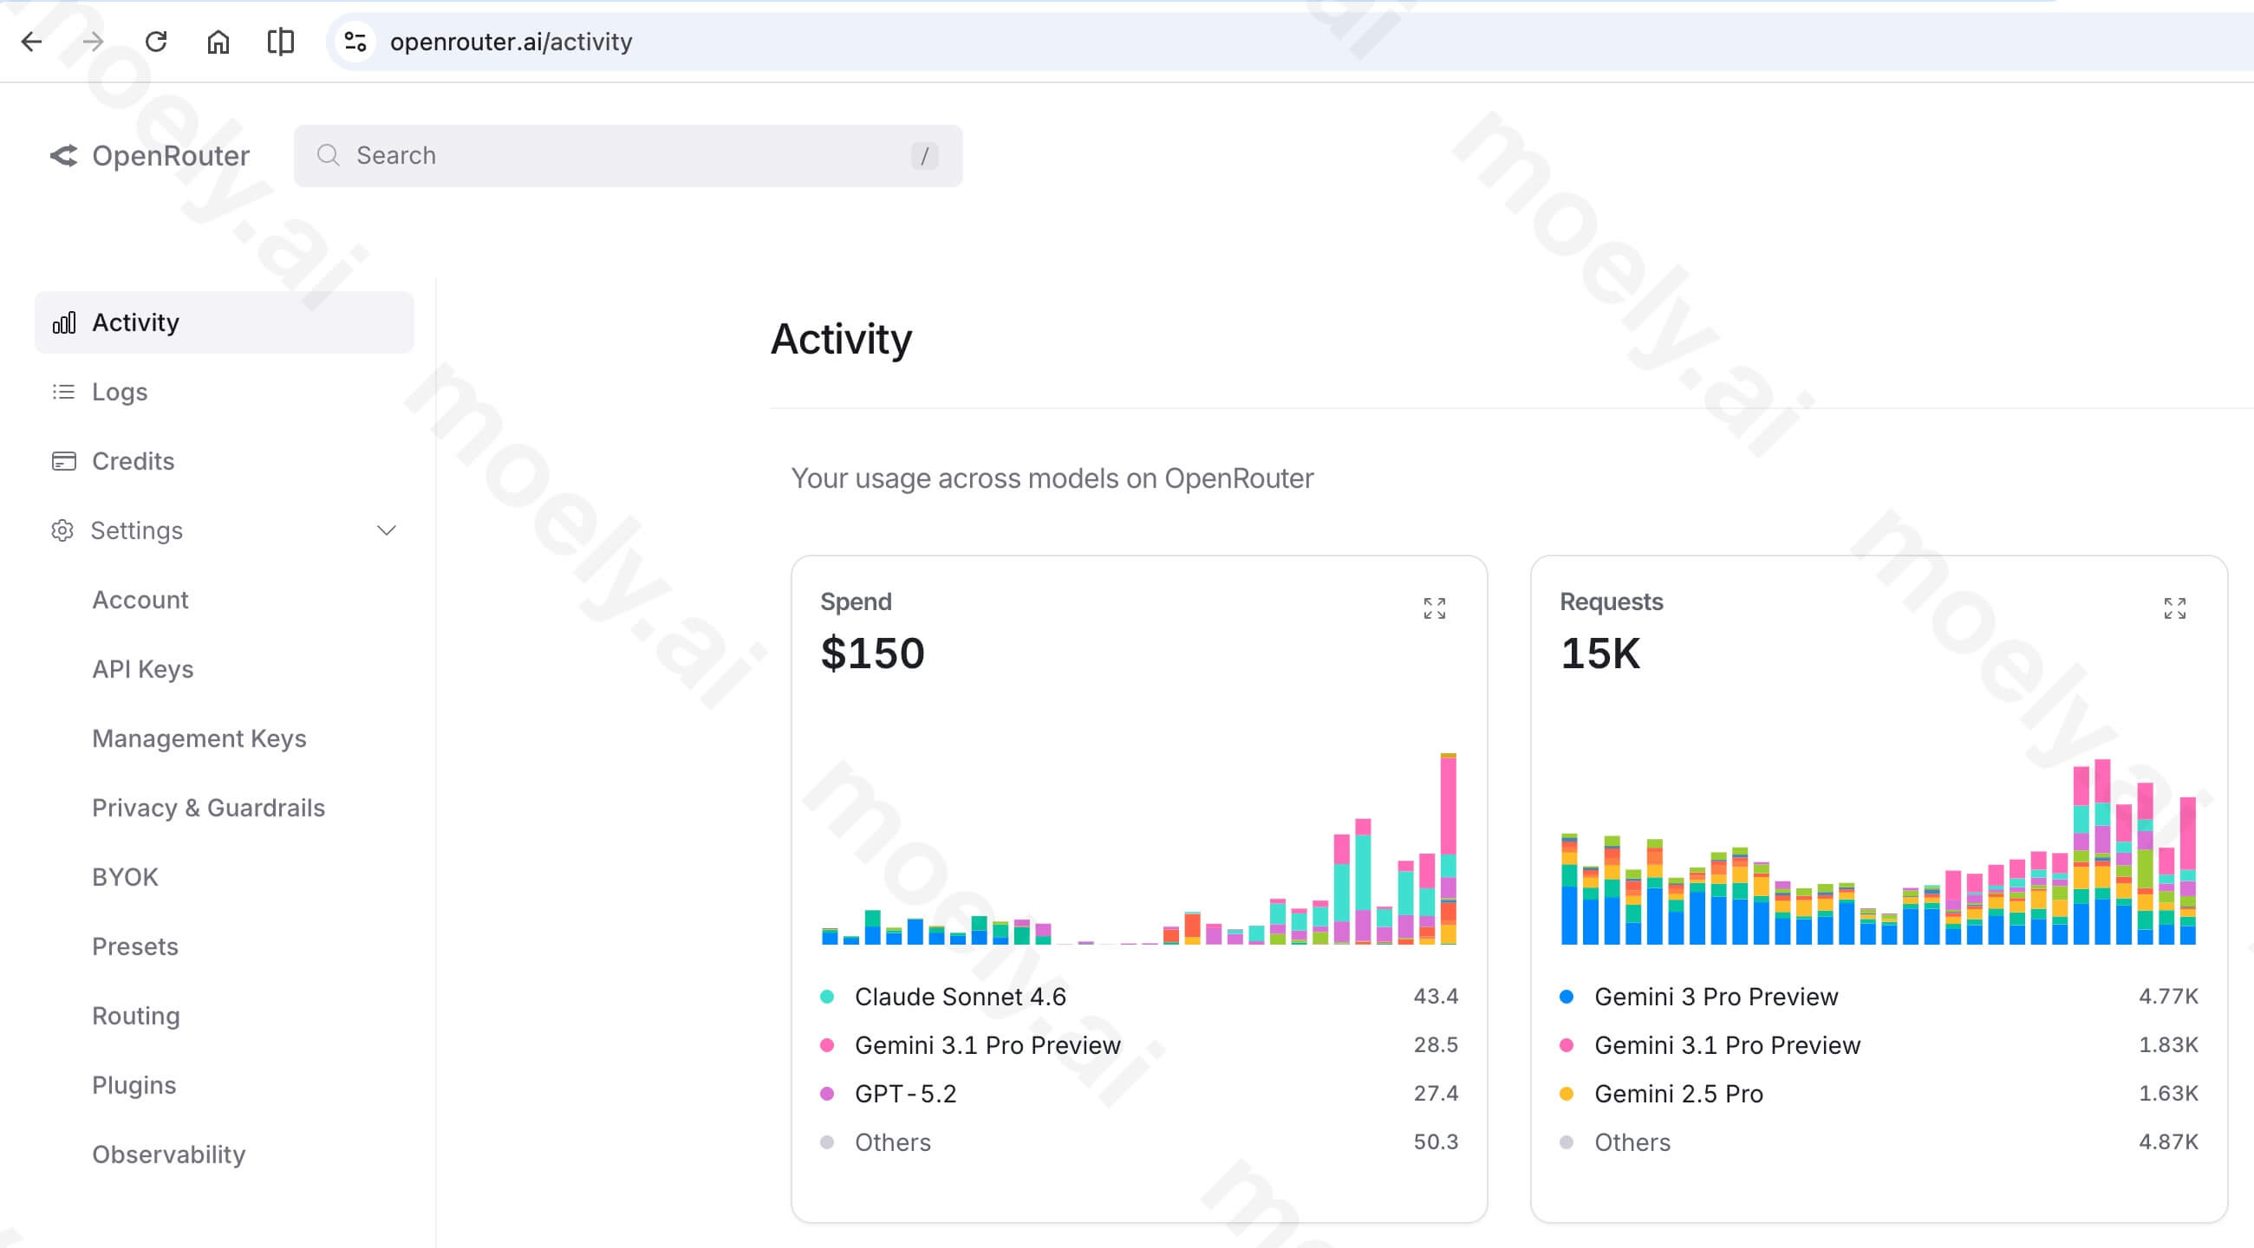The width and height of the screenshot is (2254, 1248).
Task: Open Credits via the card icon
Action: [x=64, y=461]
